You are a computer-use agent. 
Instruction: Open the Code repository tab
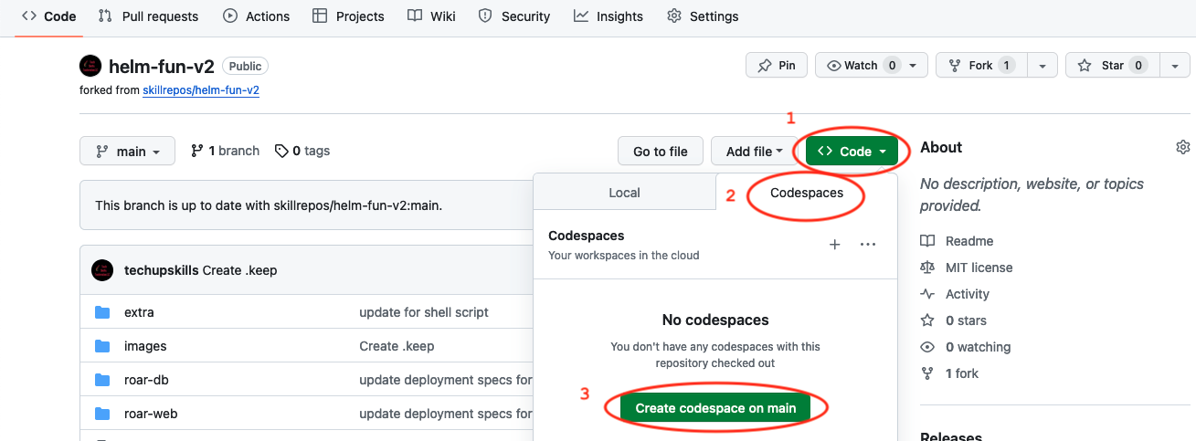[x=48, y=16]
